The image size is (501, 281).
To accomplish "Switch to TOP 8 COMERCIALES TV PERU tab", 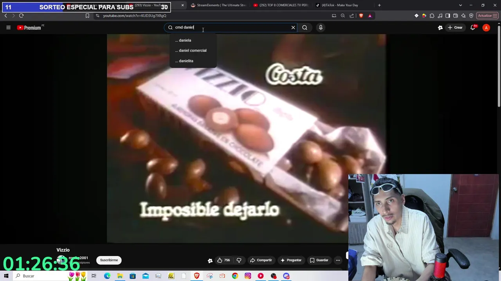I will (x=281, y=5).
